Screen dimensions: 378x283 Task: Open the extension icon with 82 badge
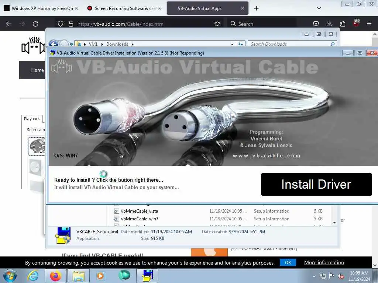click(356, 23)
